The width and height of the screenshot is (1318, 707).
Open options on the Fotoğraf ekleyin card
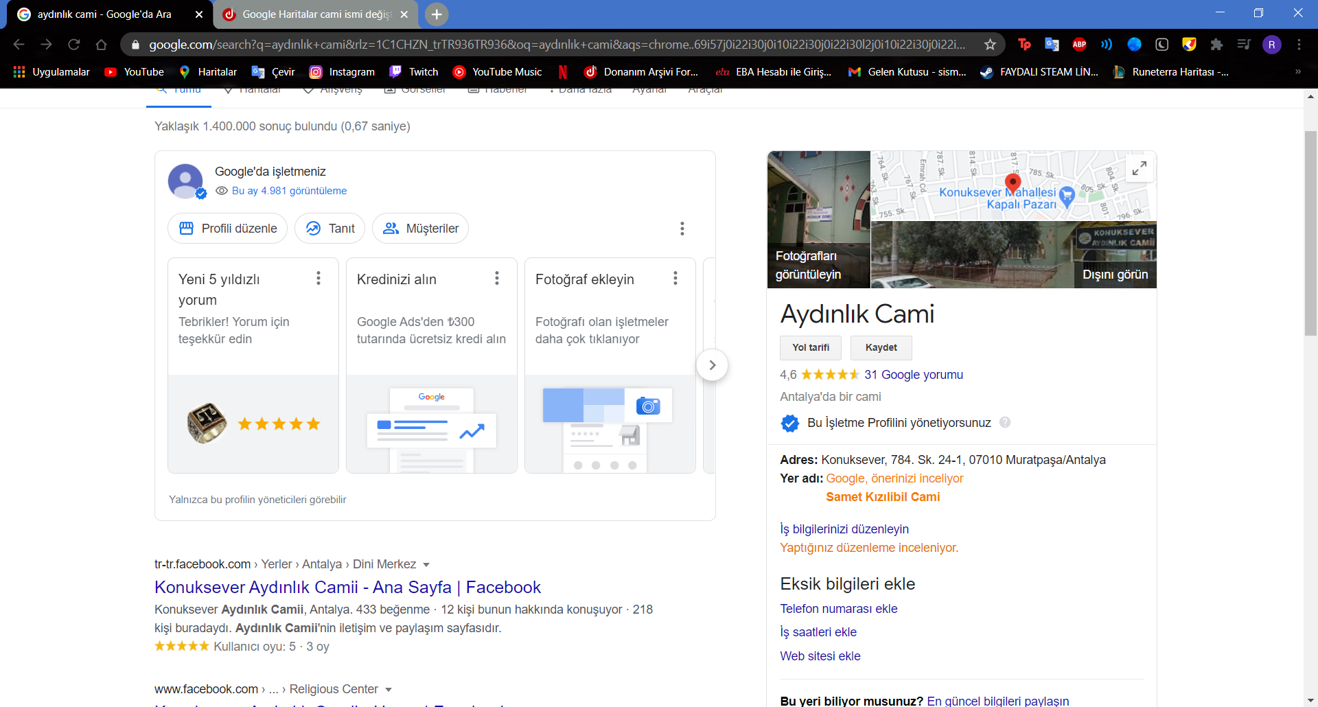tap(675, 278)
